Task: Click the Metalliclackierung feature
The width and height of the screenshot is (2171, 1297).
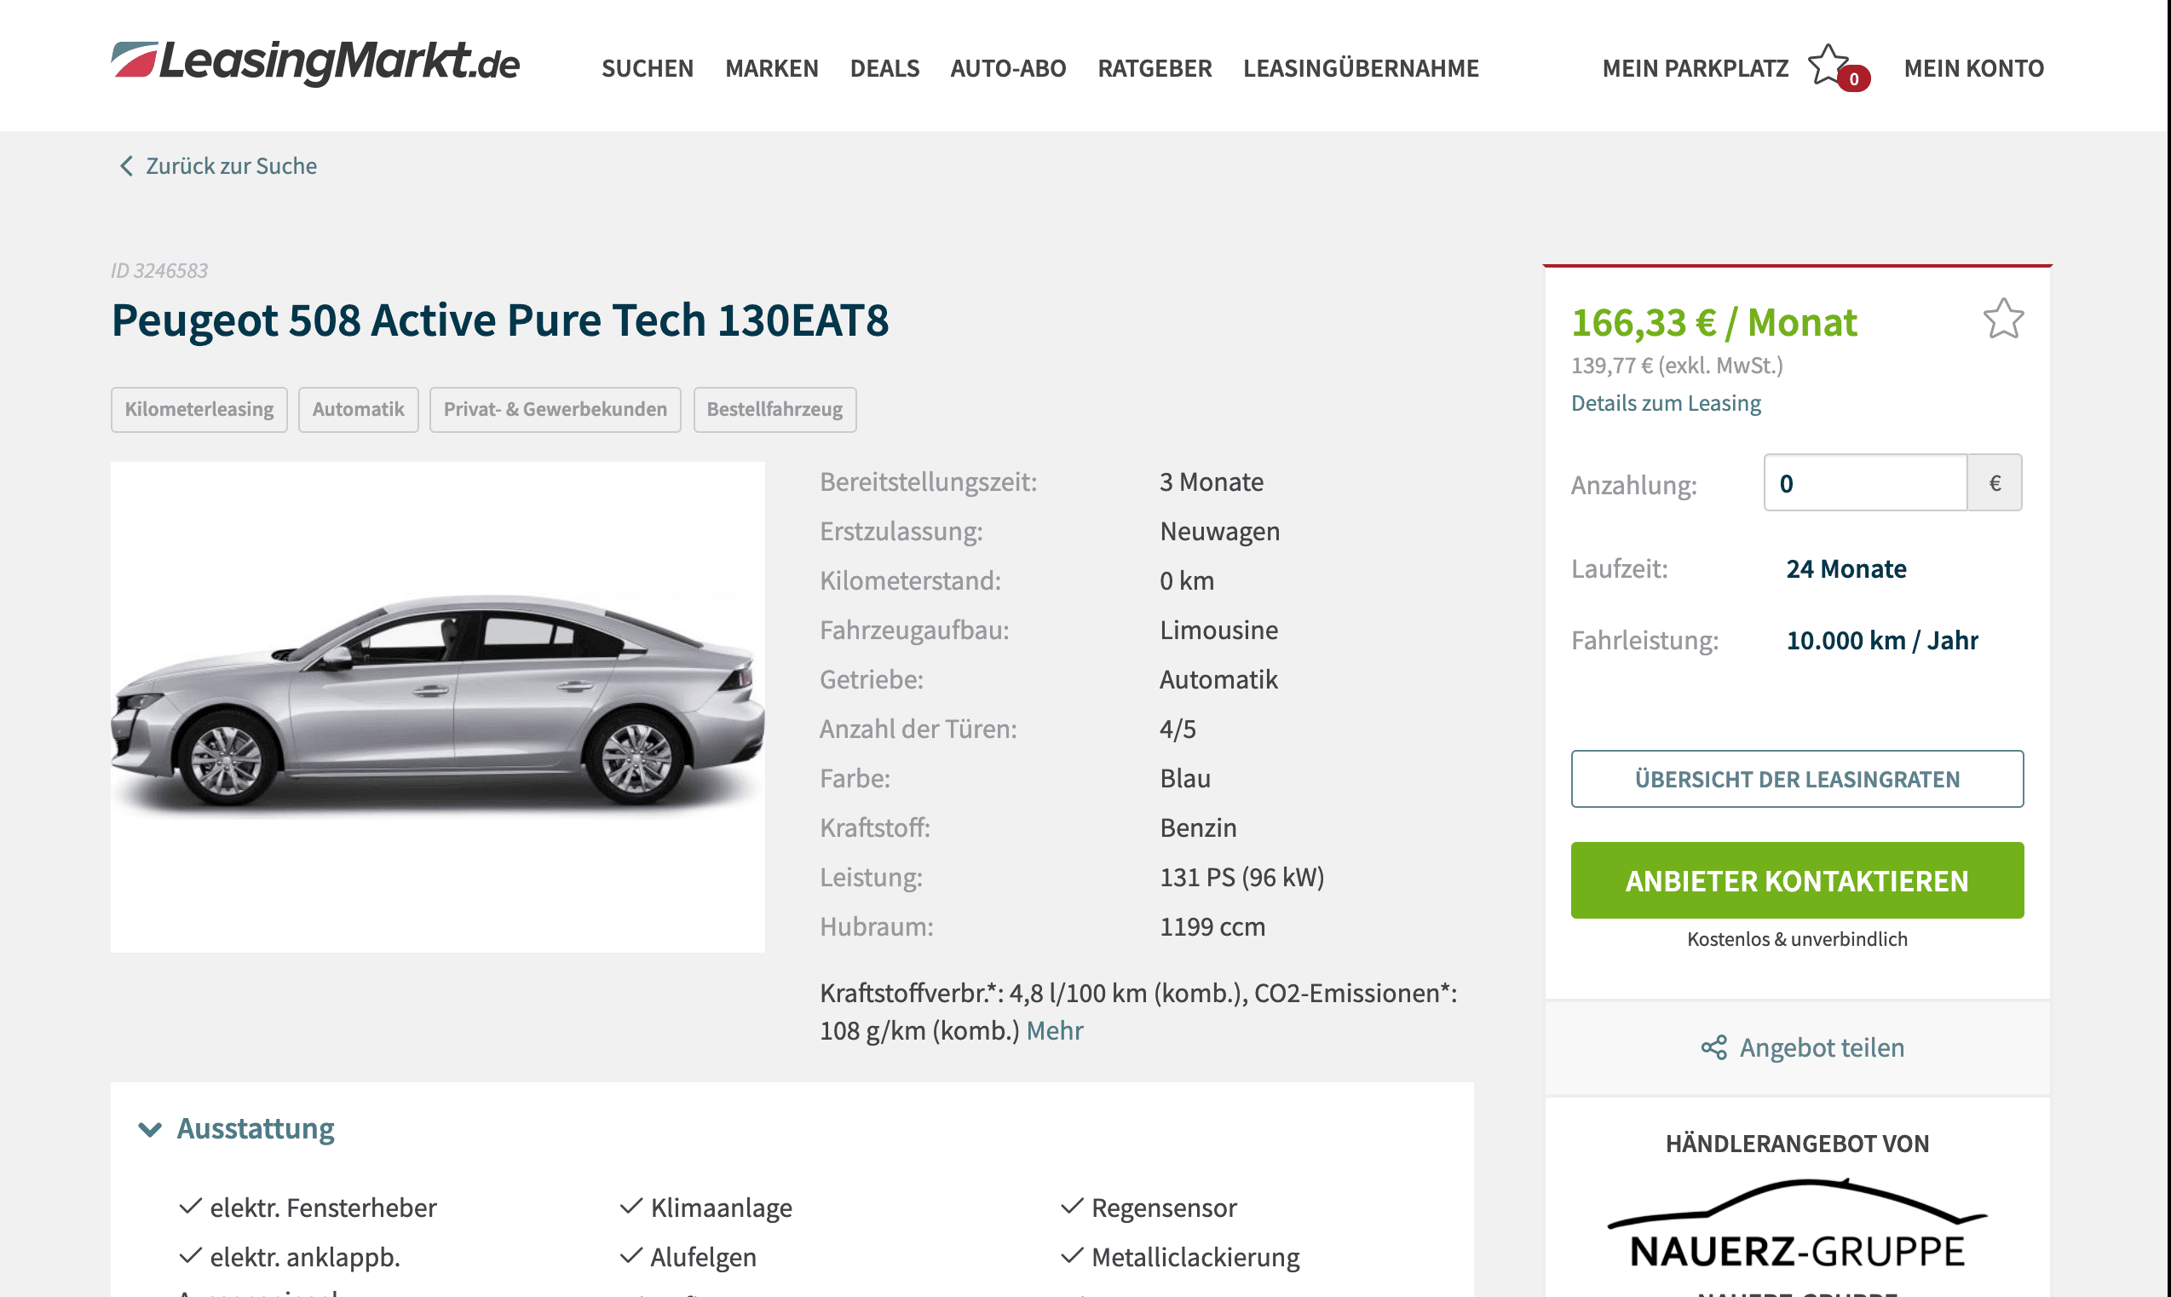Action: (1195, 1257)
